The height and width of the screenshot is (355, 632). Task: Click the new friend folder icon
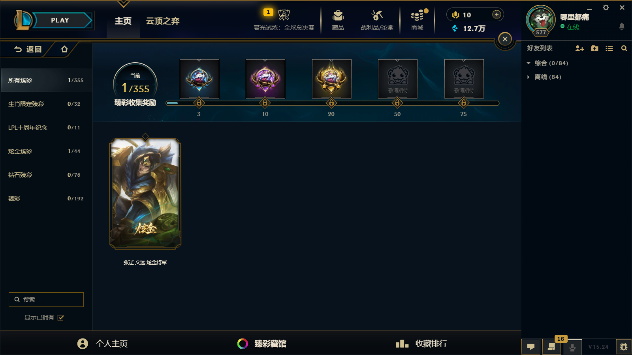(x=594, y=49)
